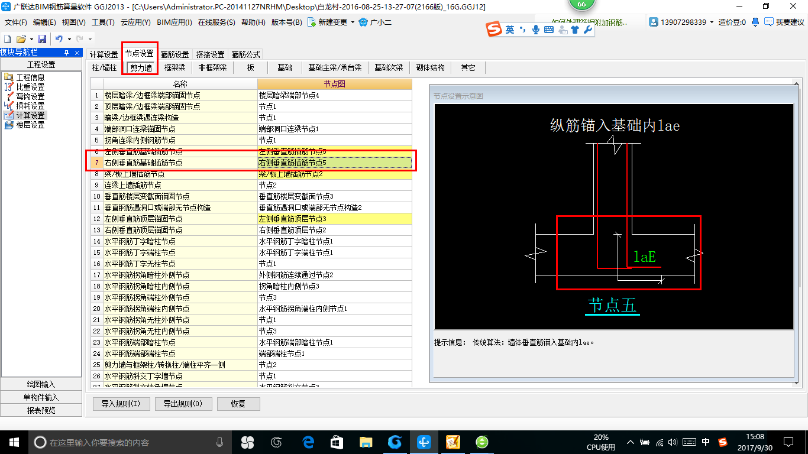Image resolution: width=808 pixels, height=454 pixels.
Task: Expand account 13907298339 dropdown arrow
Action: 712,22
